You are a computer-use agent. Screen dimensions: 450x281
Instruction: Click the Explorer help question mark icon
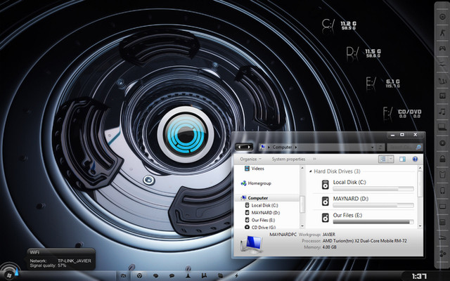pyautogui.click(x=415, y=159)
